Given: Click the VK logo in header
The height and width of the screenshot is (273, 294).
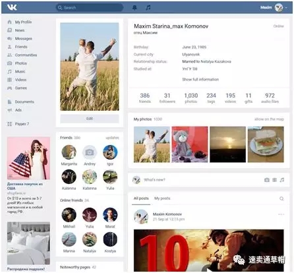Looking at the screenshot, I should 12,7.
